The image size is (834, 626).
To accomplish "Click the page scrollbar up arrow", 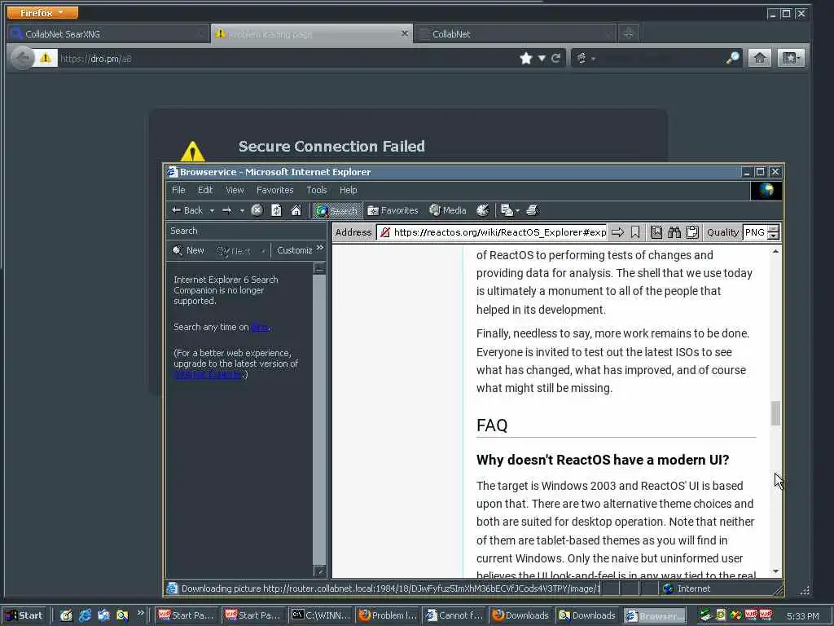I will [x=775, y=251].
